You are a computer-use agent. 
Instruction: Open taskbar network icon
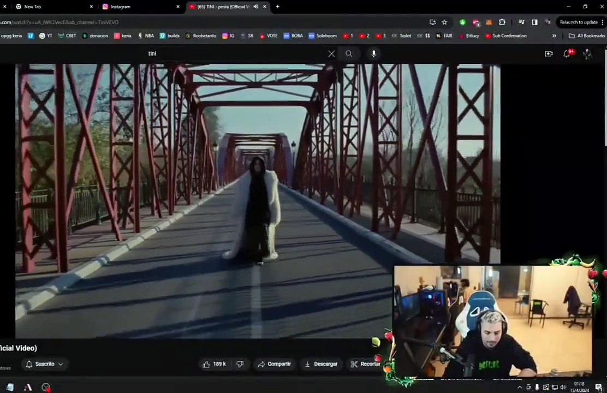point(555,387)
